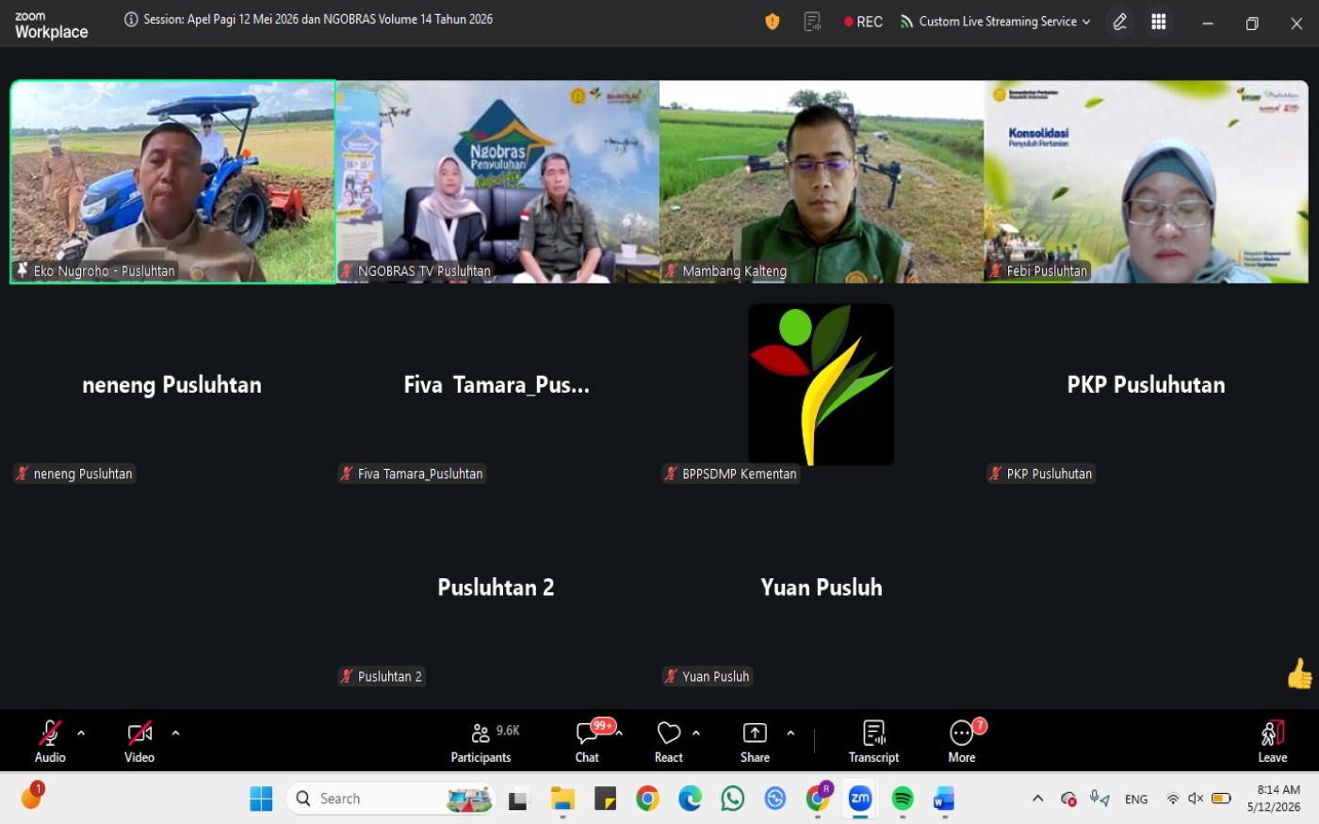Image resolution: width=1319 pixels, height=824 pixels.
Task: Open the annotate pencil icon
Action: (1120, 22)
